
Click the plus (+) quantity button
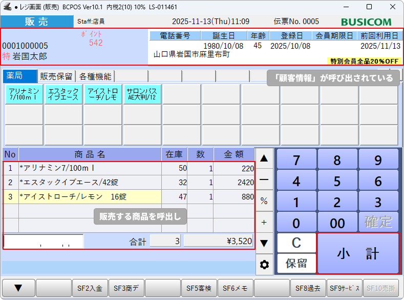[x=264, y=222]
